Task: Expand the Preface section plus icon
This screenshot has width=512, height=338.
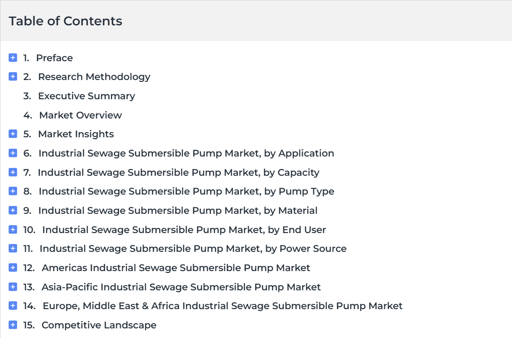Action: click(x=13, y=58)
